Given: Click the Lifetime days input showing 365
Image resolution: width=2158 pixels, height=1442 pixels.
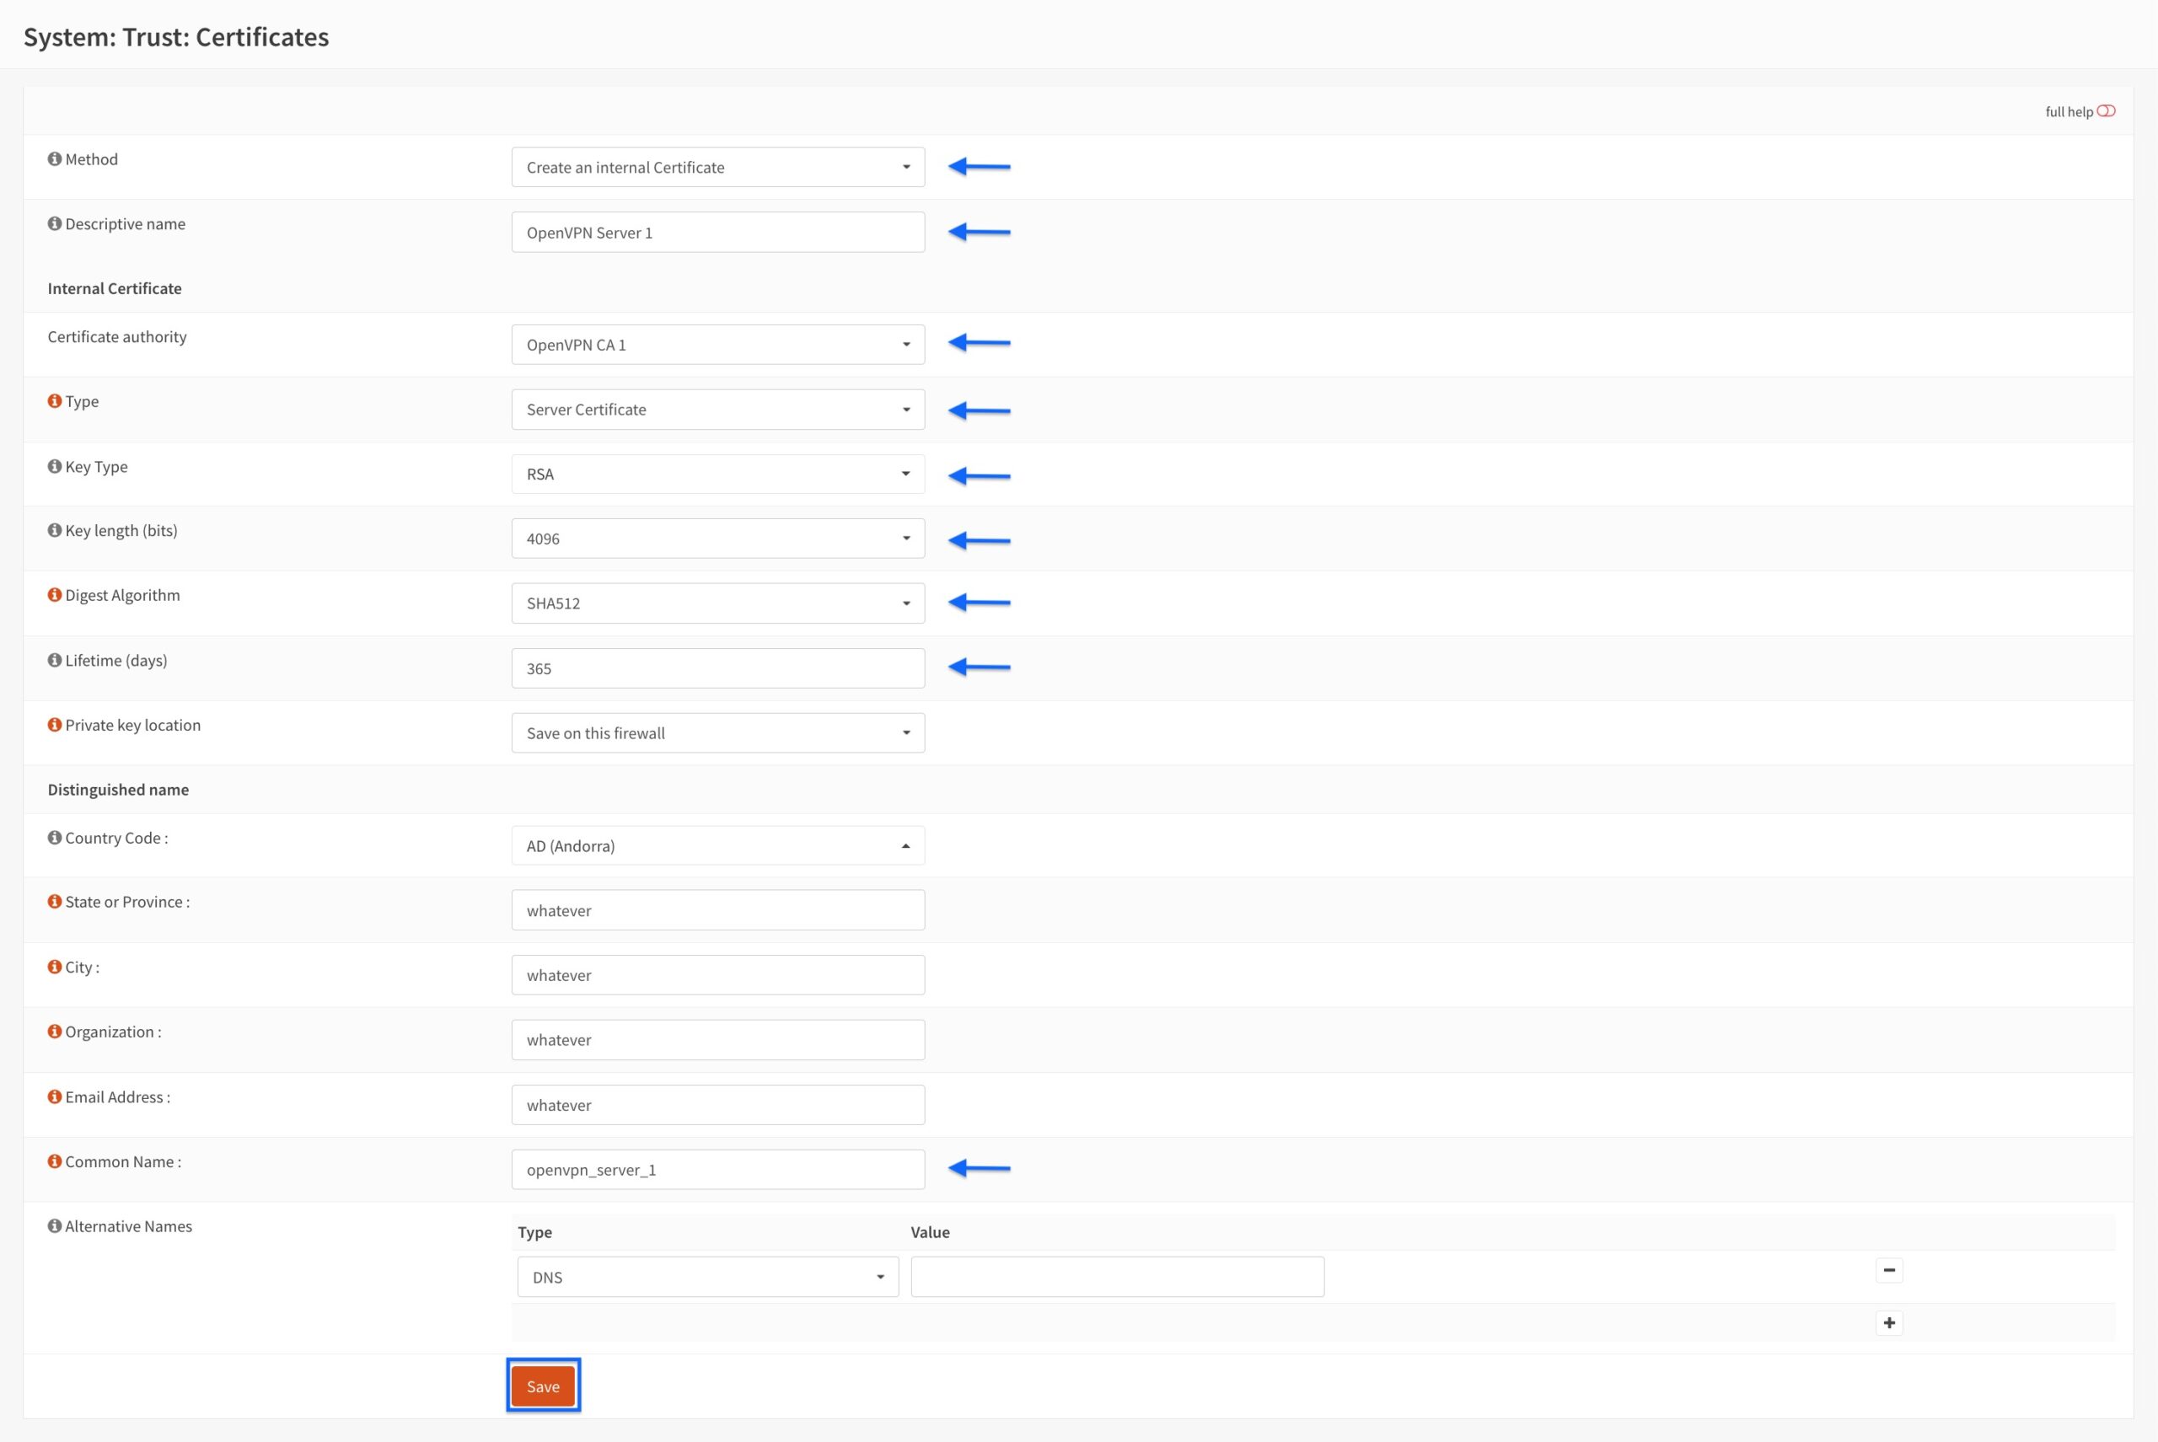Looking at the screenshot, I should 717,667.
